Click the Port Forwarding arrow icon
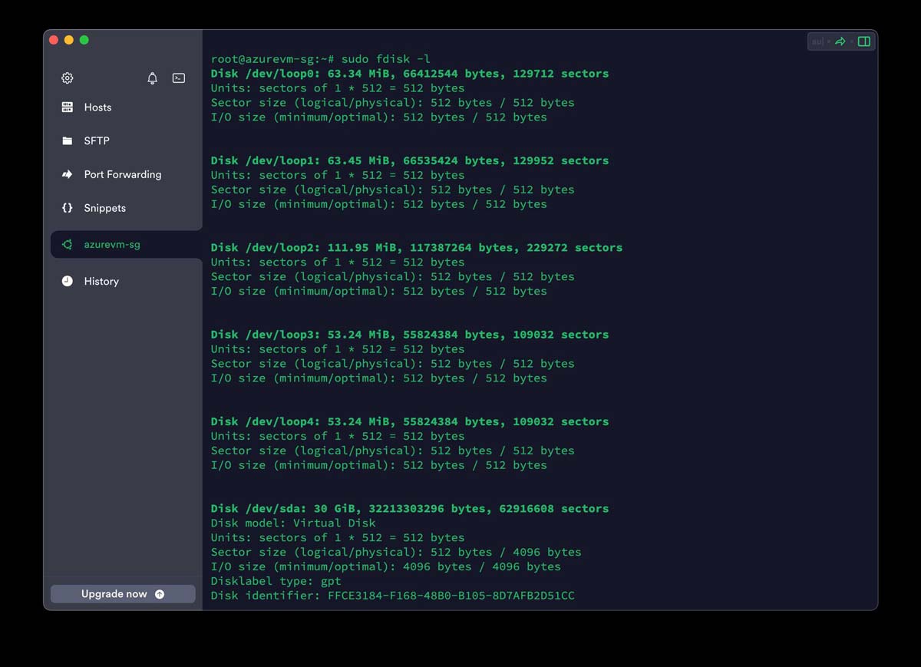The width and height of the screenshot is (921, 667). pos(68,174)
